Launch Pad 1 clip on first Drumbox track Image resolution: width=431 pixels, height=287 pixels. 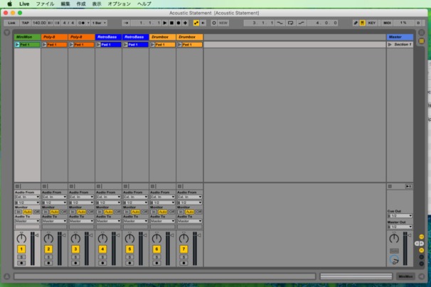point(152,45)
